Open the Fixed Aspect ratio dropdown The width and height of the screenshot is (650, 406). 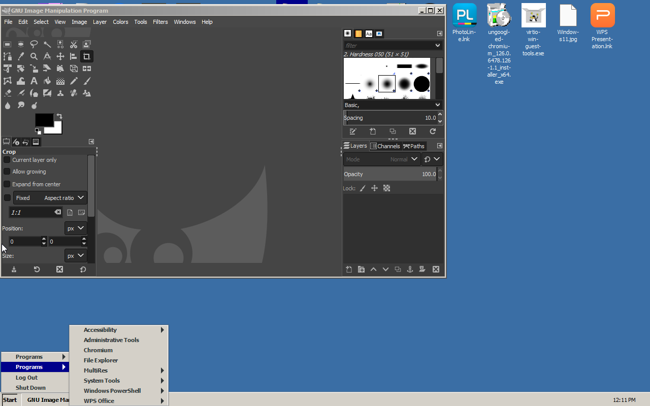pos(50,198)
